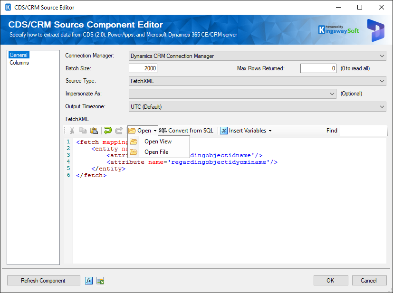Click the Copy icon in FetchXML toolbar

[x=83, y=131]
